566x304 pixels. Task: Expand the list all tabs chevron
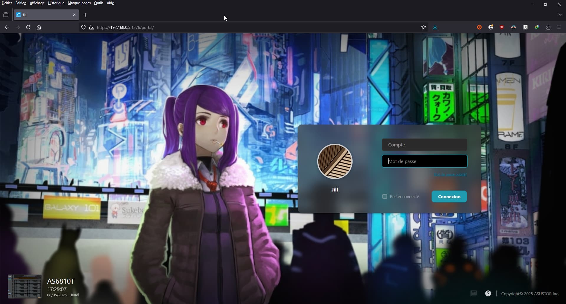click(560, 15)
